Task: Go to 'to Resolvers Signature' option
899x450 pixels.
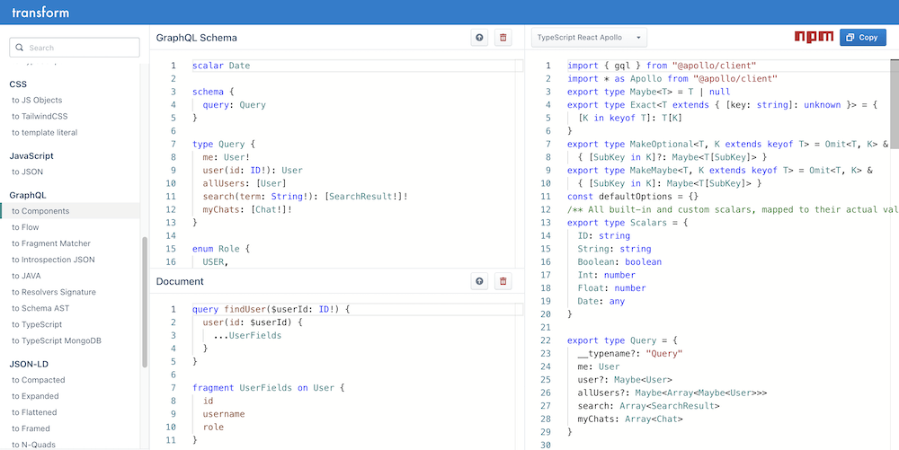Action: pos(54,292)
